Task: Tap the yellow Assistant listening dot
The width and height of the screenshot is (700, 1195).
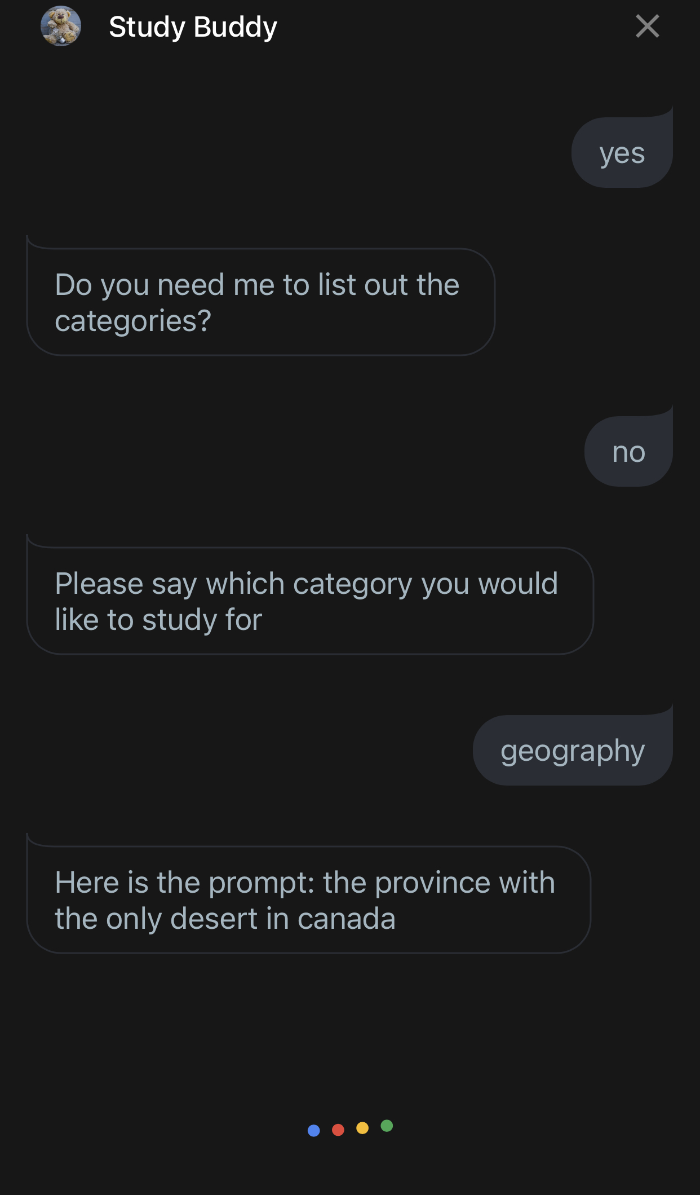Action: click(x=362, y=1128)
